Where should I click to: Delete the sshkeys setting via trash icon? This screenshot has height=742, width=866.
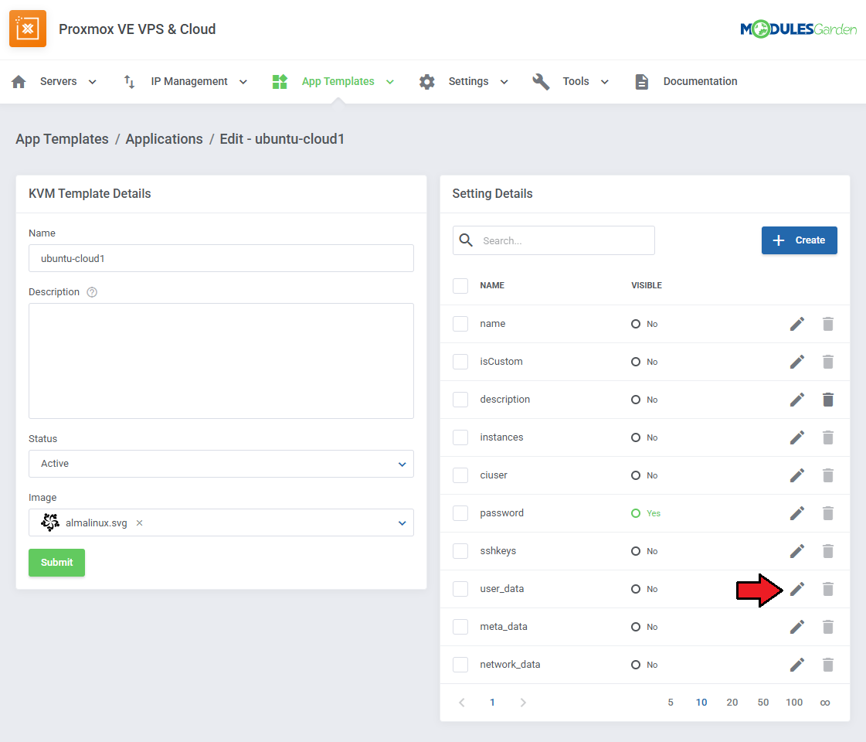tap(828, 551)
